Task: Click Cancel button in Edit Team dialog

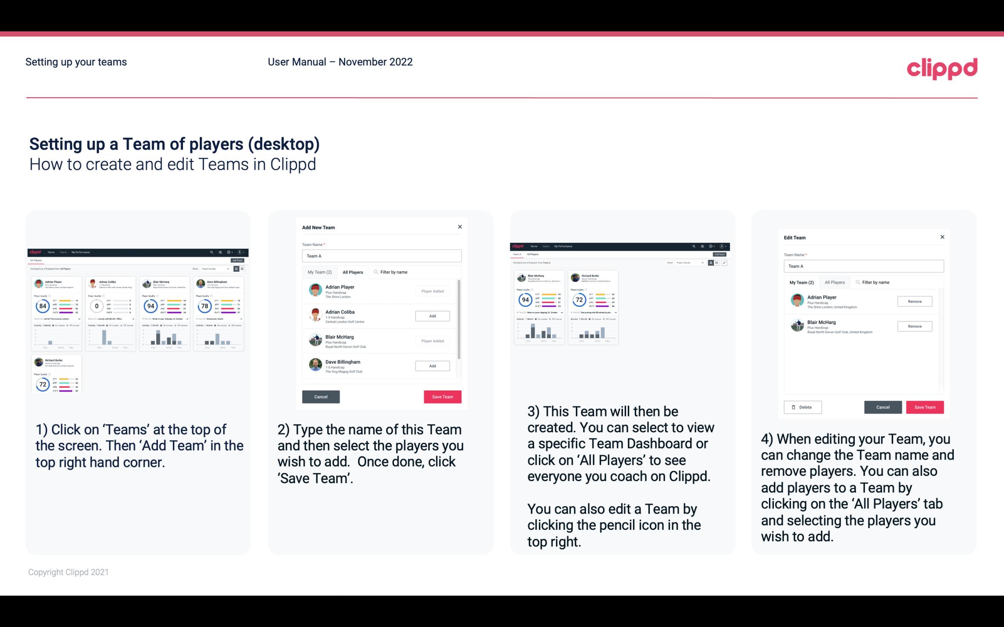Action: pyautogui.click(x=883, y=407)
